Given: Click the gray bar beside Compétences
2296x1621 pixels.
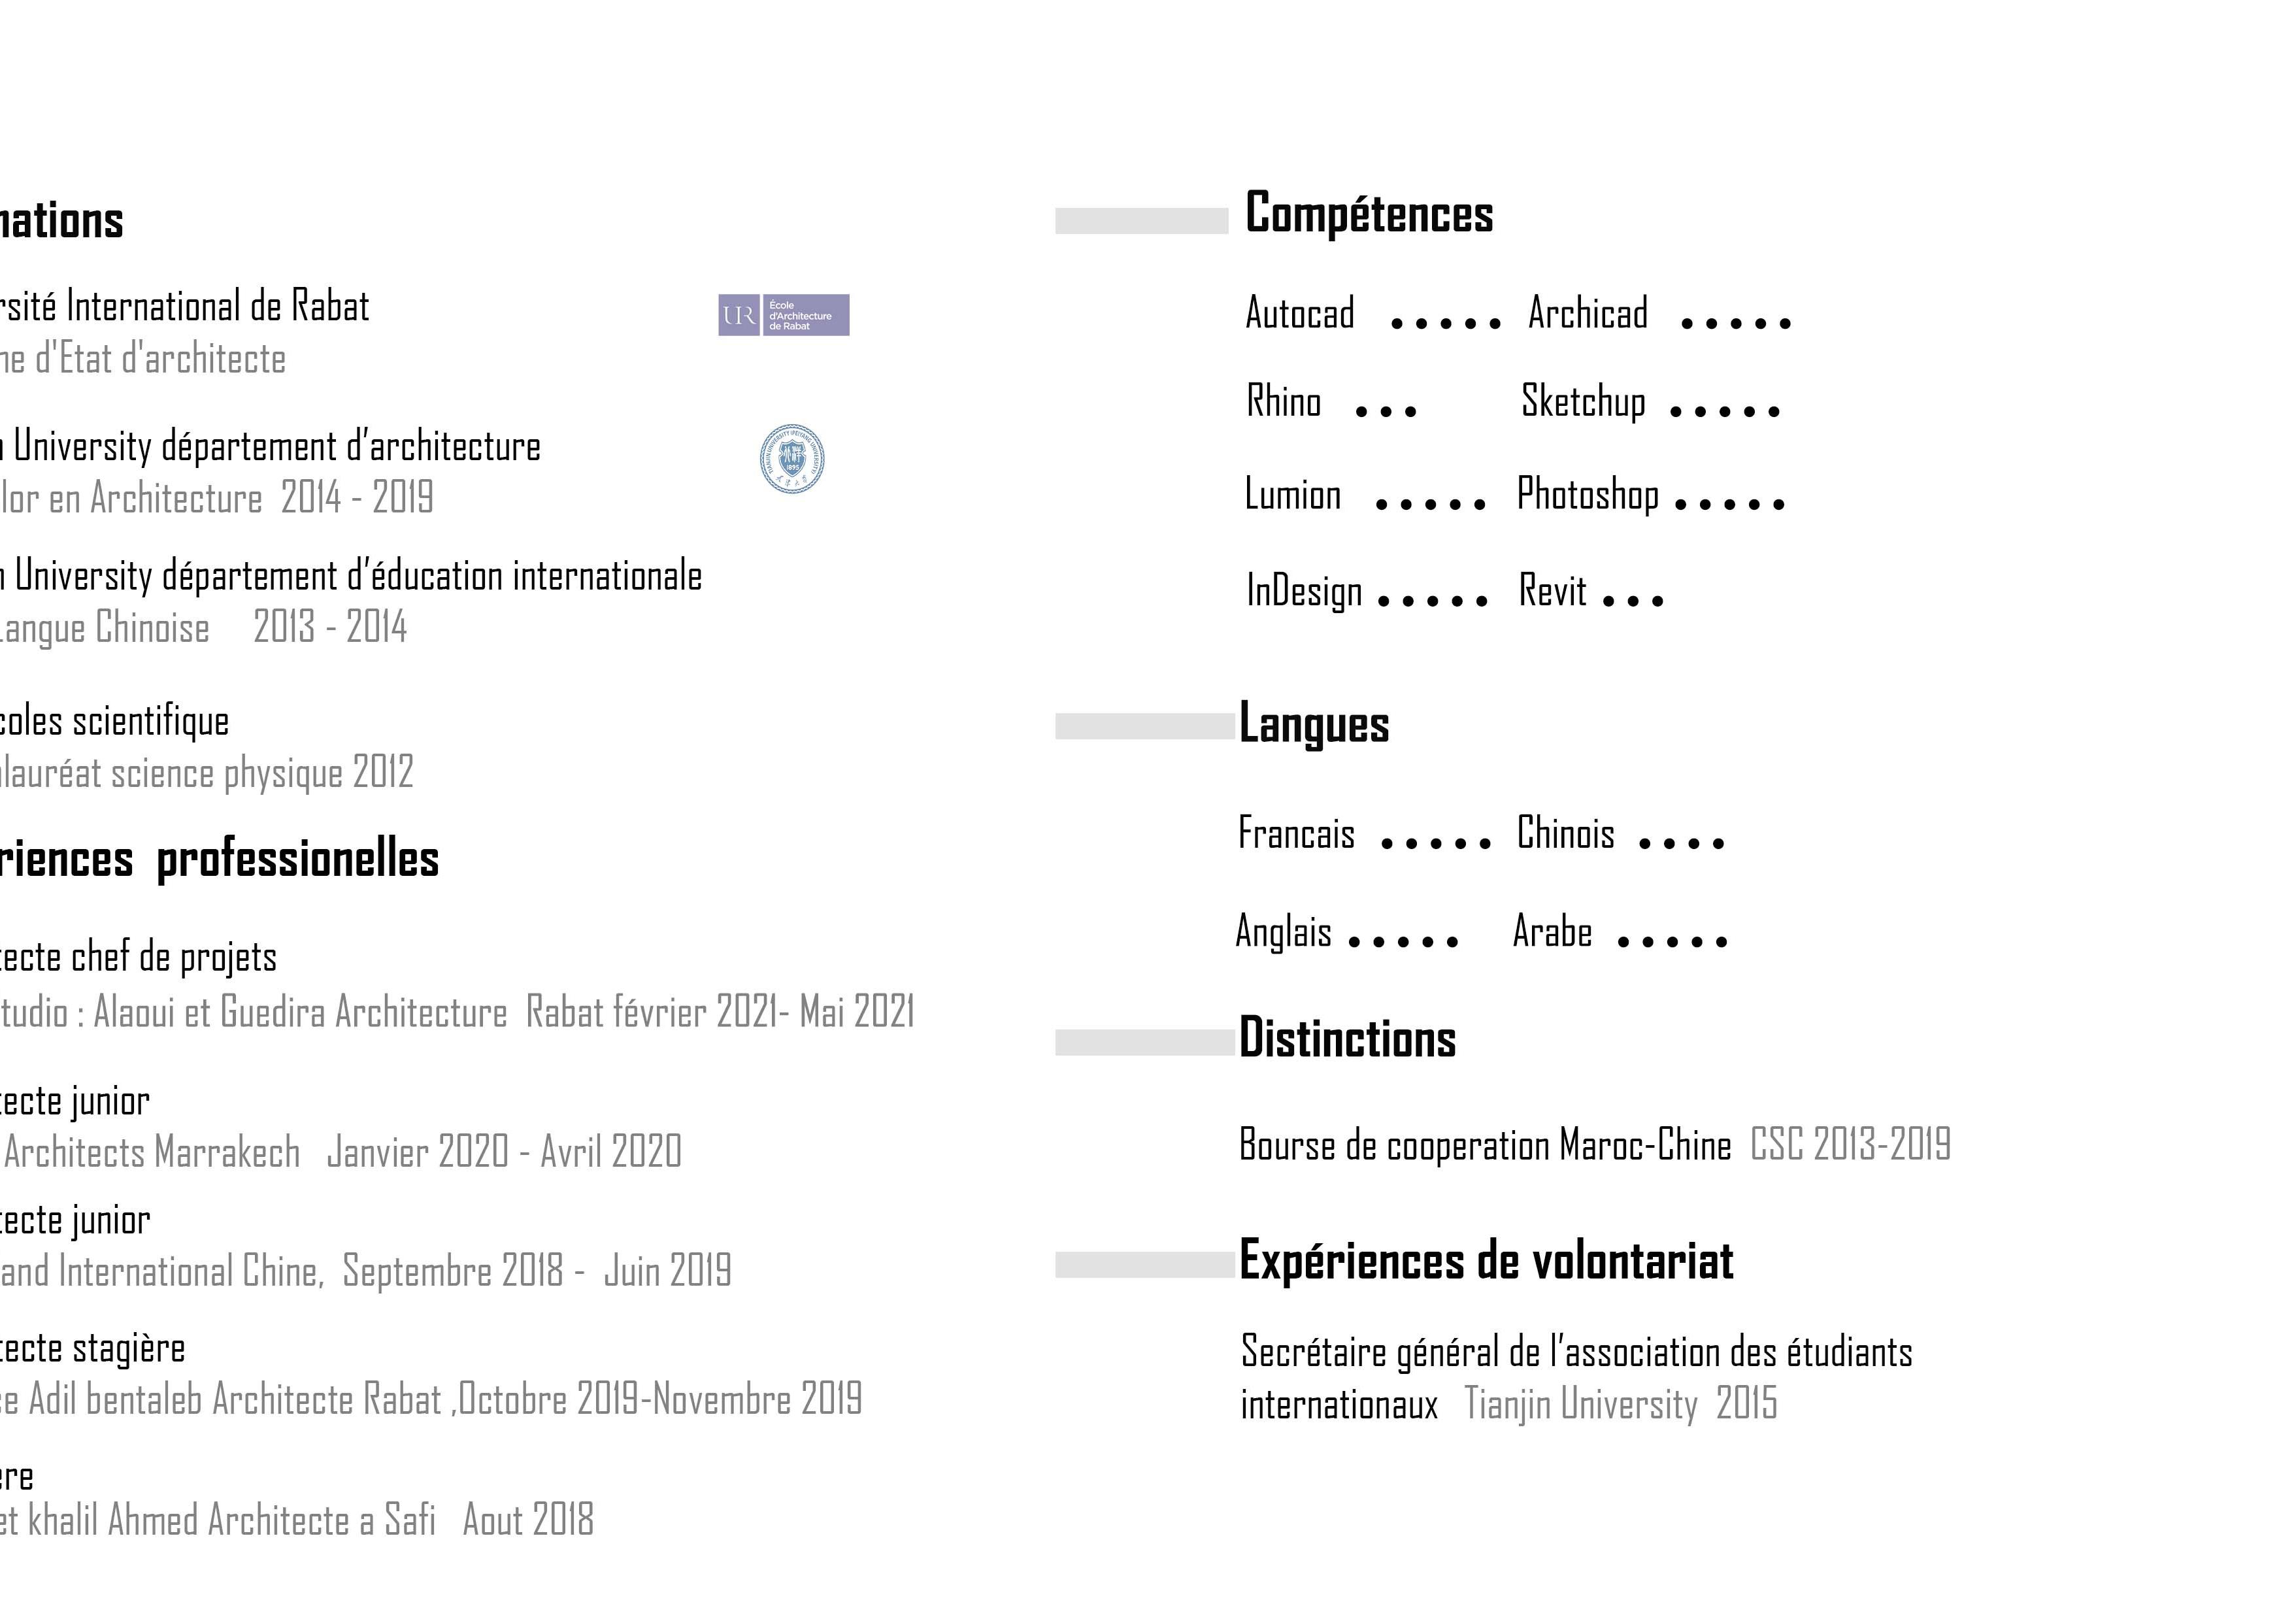Looking at the screenshot, I should 1141,221.
